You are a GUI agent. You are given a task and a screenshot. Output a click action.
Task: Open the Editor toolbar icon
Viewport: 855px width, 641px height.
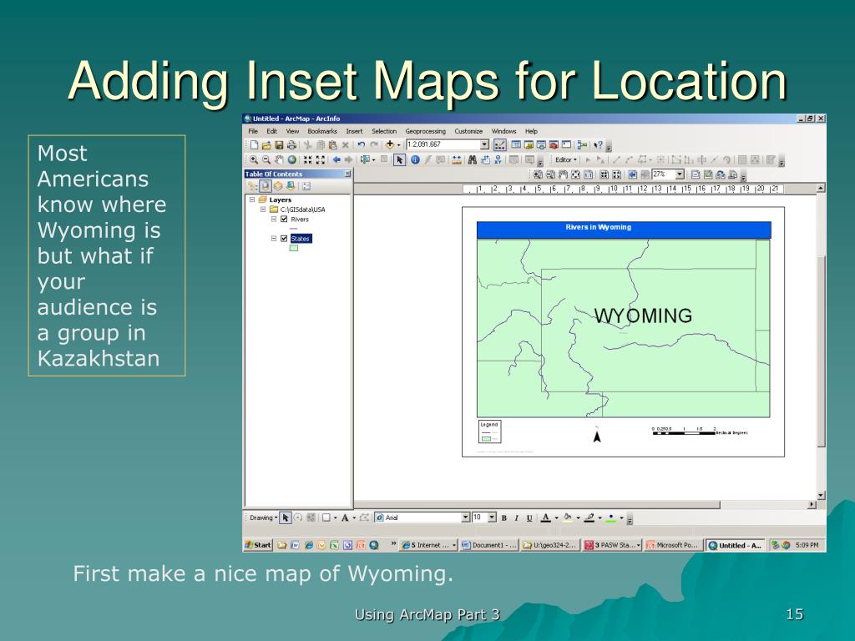499,145
